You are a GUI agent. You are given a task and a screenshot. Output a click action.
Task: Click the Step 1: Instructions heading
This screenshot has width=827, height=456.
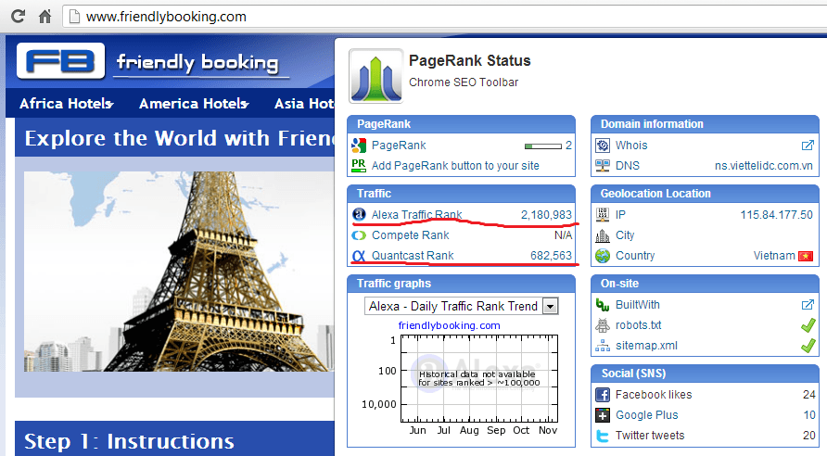(129, 441)
